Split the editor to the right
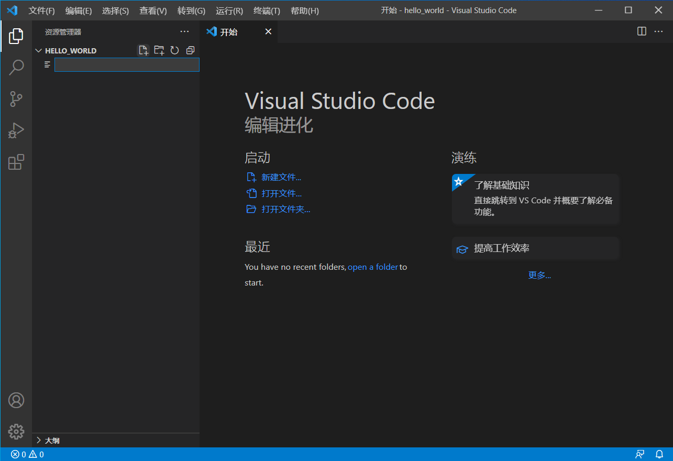 642,31
